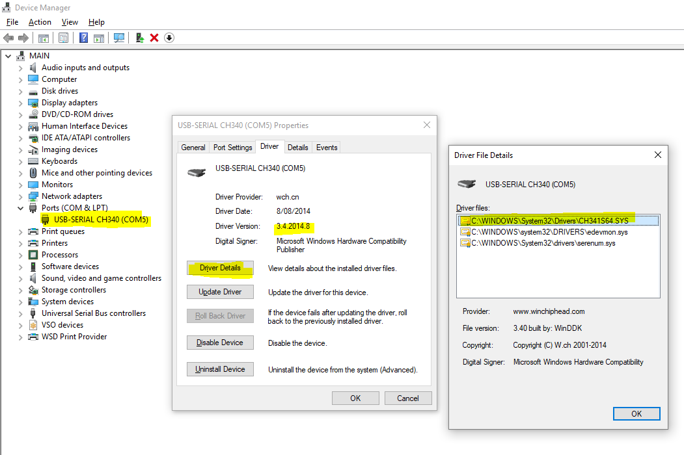Expand the Network adapters node
Screen dimensions: 684x455
[20, 196]
